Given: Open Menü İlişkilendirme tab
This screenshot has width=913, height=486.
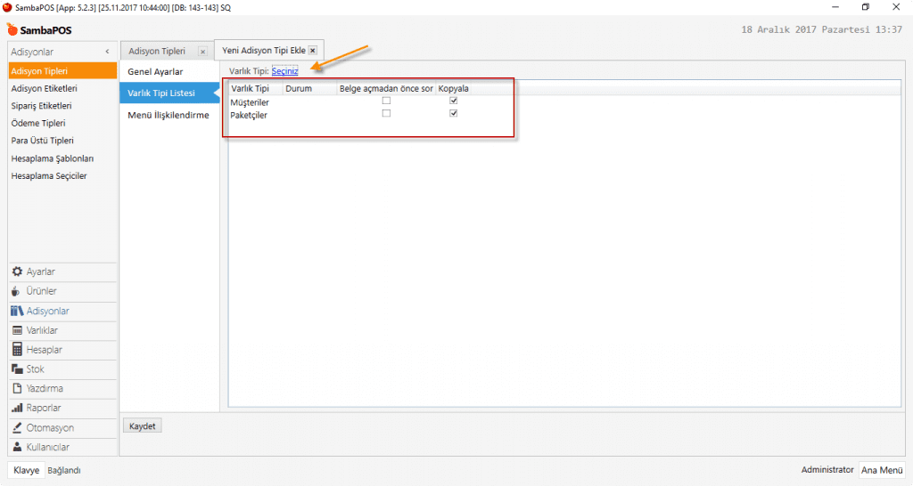Looking at the screenshot, I should point(169,115).
